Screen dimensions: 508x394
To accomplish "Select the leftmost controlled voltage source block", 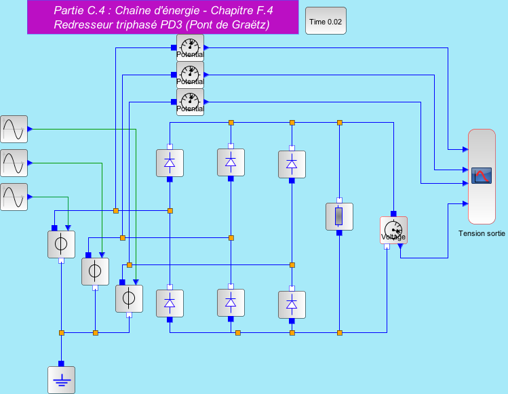I will (x=61, y=244).
